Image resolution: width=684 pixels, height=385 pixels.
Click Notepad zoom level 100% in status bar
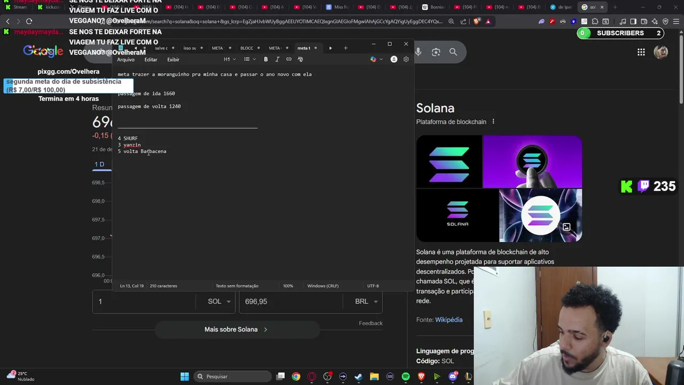[x=288, y=286]
